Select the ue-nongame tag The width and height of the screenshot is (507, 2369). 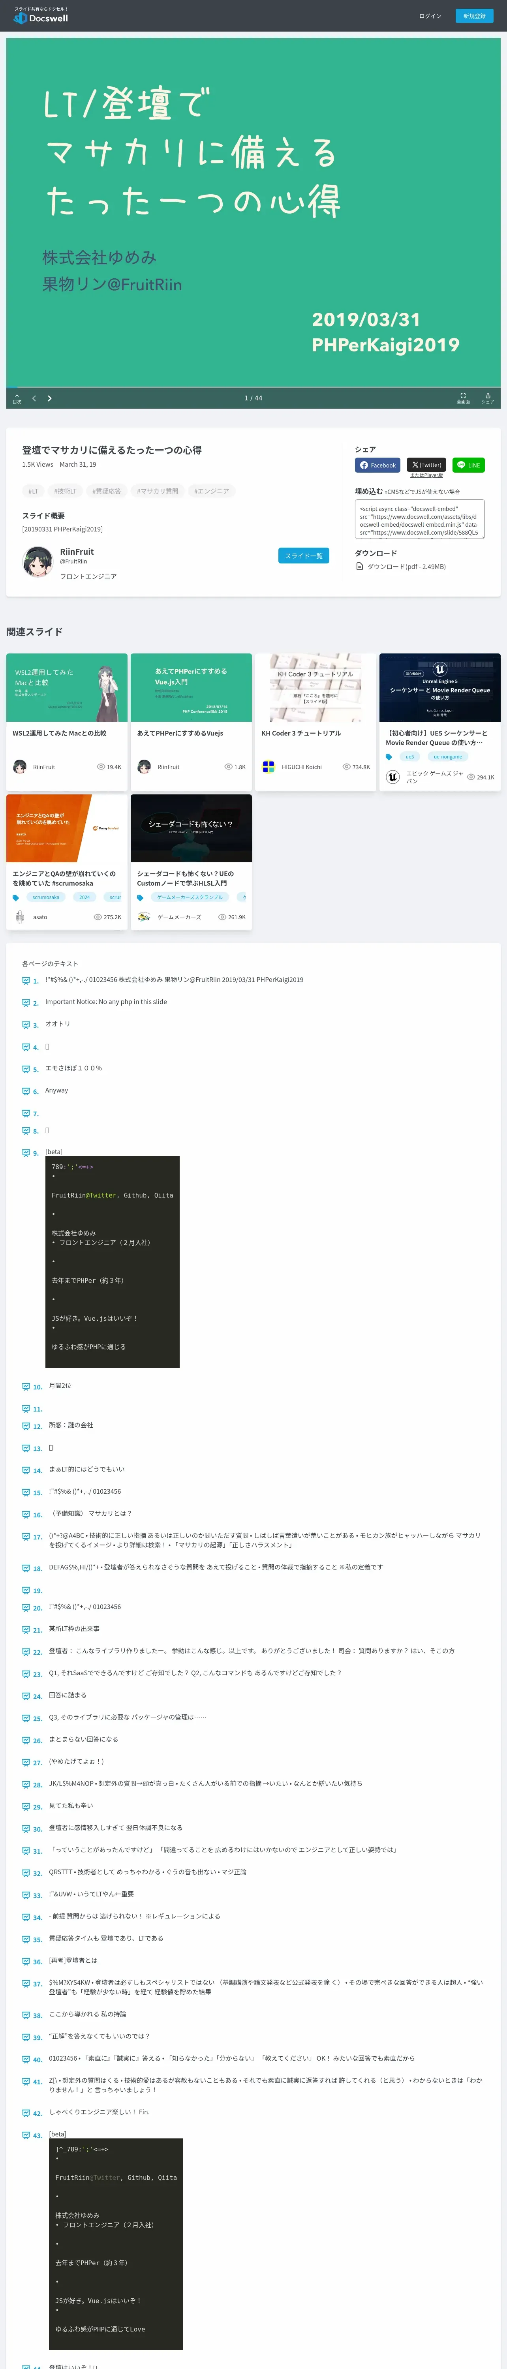pos(448,757)
